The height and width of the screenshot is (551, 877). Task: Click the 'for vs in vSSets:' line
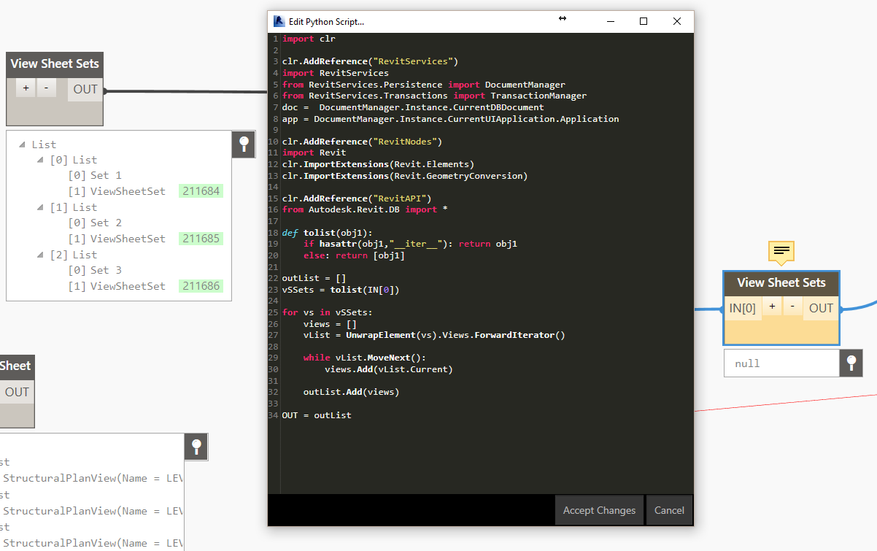pyautogui.click(x=328, y=312)
